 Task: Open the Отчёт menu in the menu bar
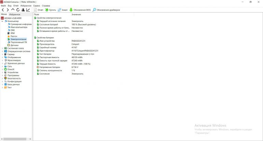[x=16, y=5]
